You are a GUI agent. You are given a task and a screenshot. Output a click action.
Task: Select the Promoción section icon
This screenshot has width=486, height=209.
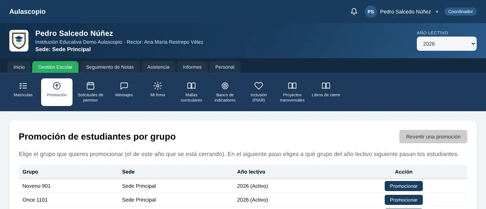click(57, 92)
